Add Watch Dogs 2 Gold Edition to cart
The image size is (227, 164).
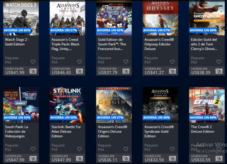tap(33, 71)
